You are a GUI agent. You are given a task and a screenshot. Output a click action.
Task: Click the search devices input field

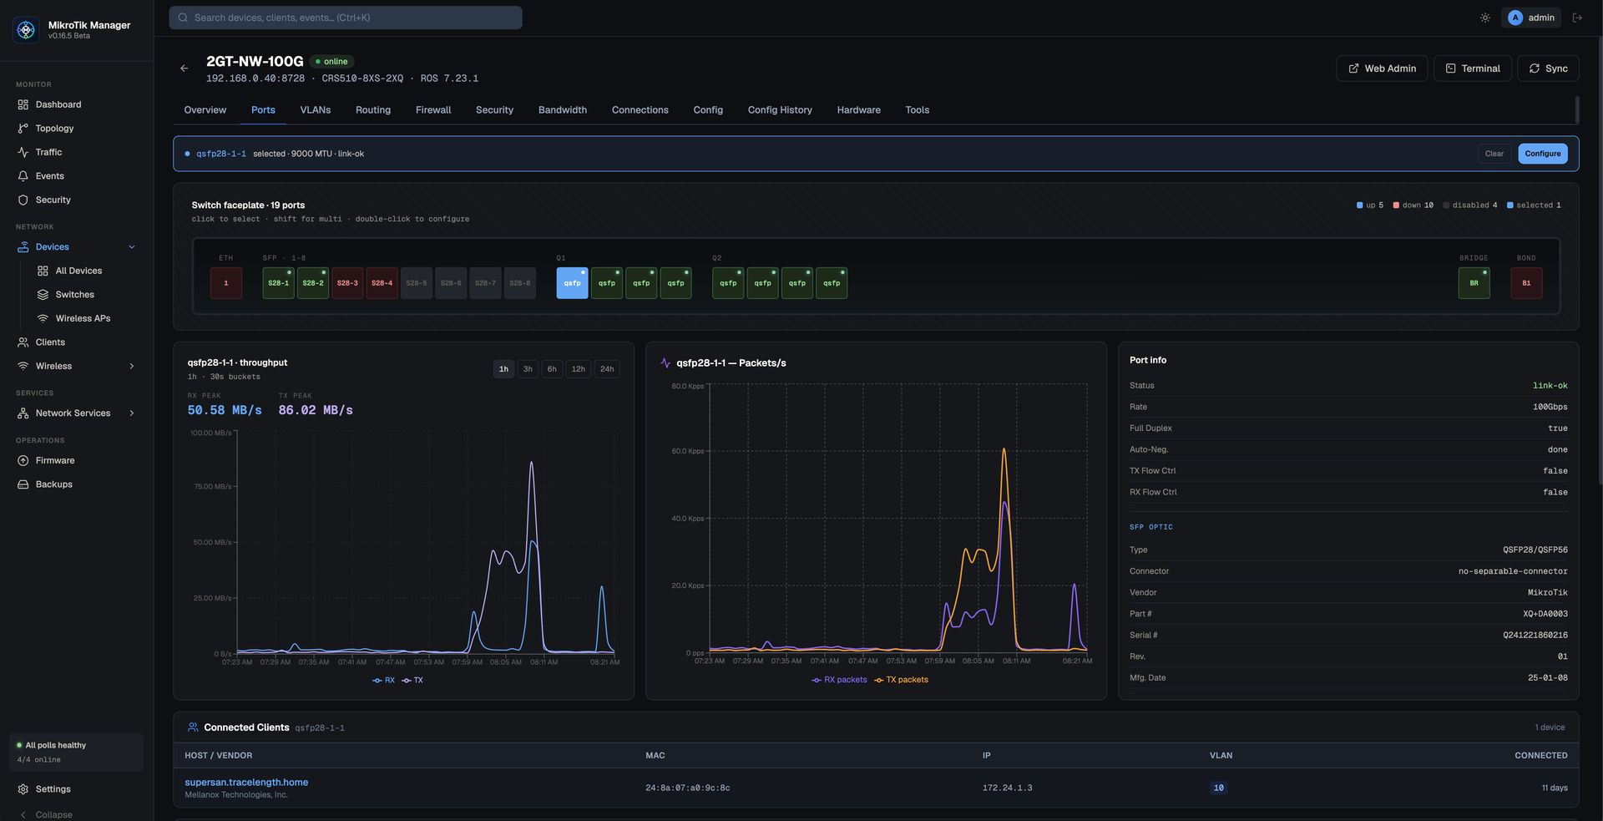click(346, 18)
